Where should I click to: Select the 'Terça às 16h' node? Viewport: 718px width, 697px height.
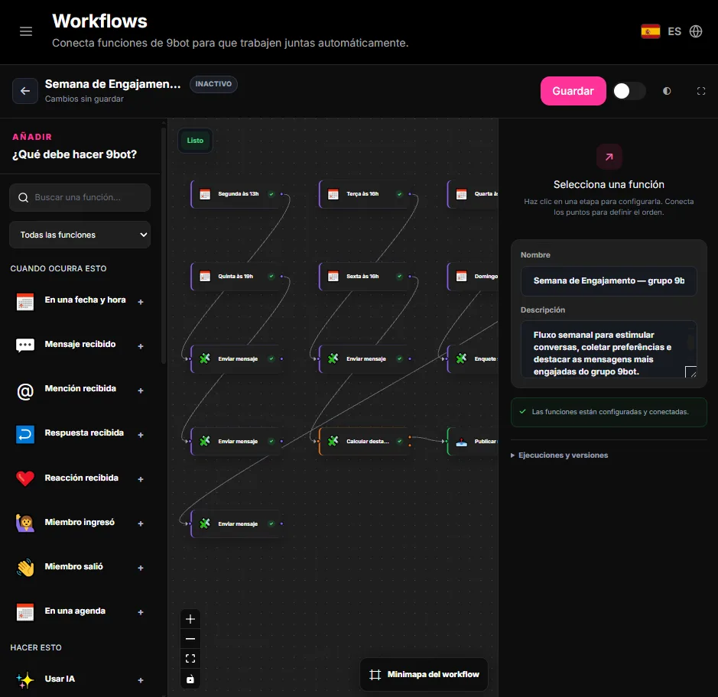(365, 194)
